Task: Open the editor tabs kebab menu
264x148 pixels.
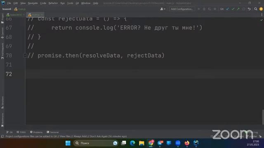Action: point(262,15)
